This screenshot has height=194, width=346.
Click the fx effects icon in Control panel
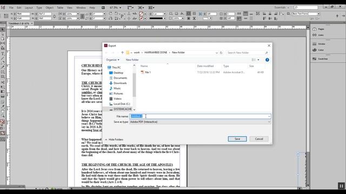[182, 13]
